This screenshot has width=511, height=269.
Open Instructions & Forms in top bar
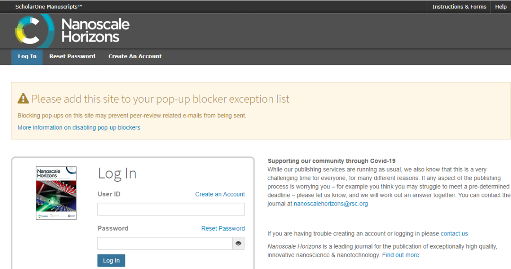459,7
